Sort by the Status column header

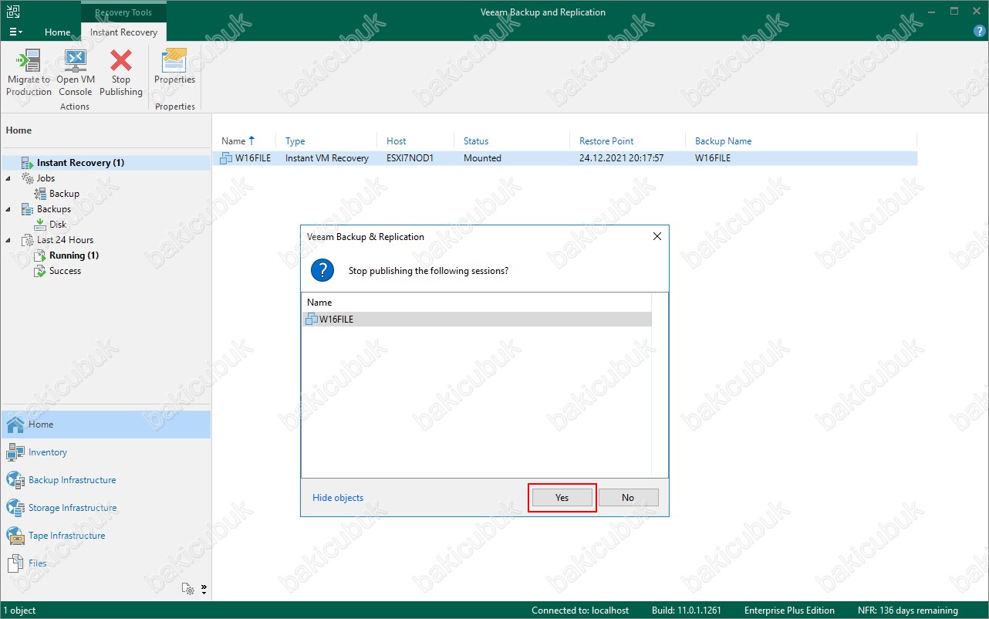tap(476, 141)
